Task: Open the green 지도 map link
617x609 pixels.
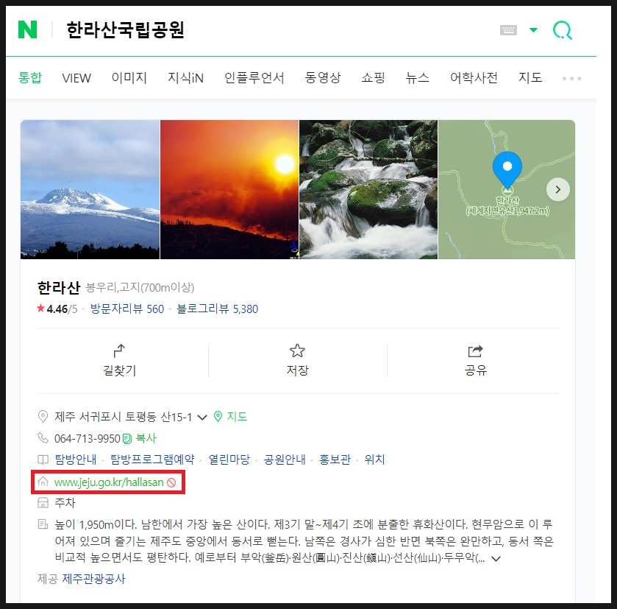Action: (231, 416)
